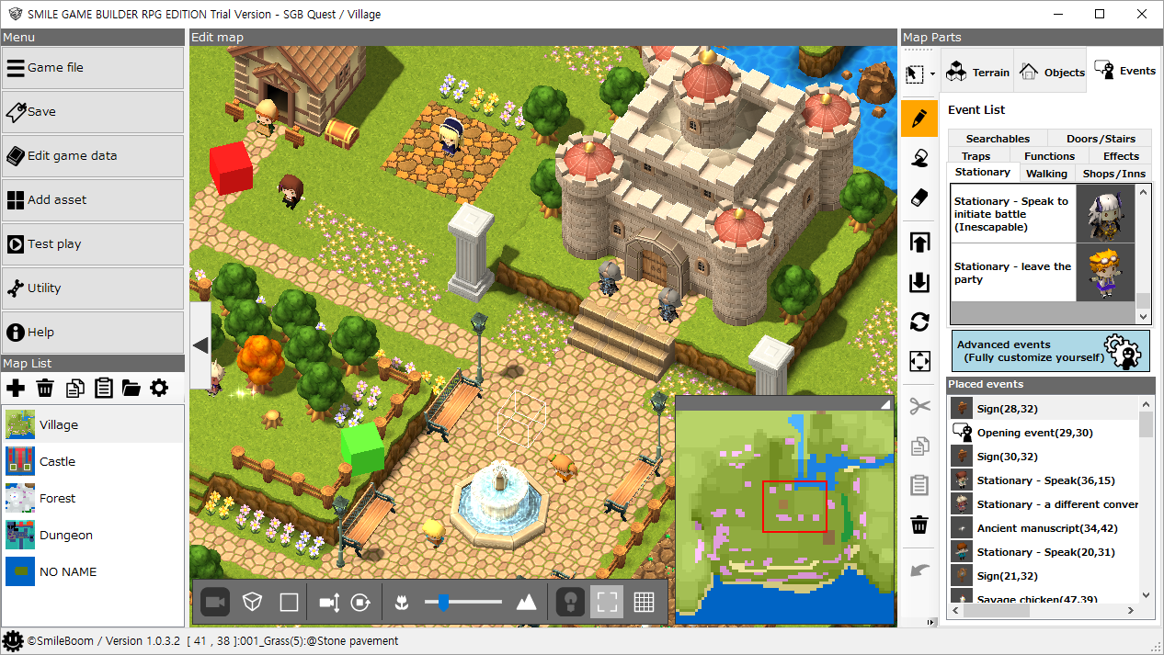Open the Shops/Inns event tab
Image resolution: width=1164 pixels, height=655 pixels.
[x=1114, y=174]
